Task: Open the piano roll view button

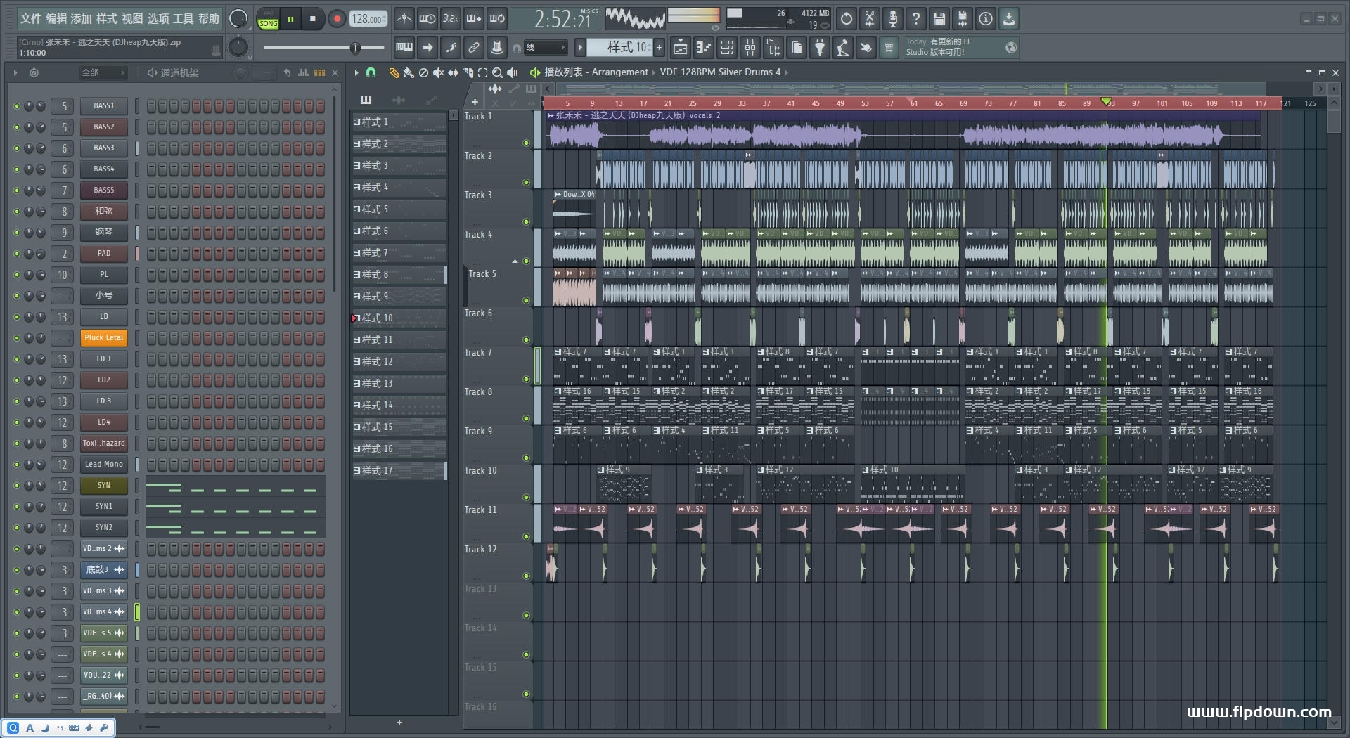Action: (x=703, y=48)
